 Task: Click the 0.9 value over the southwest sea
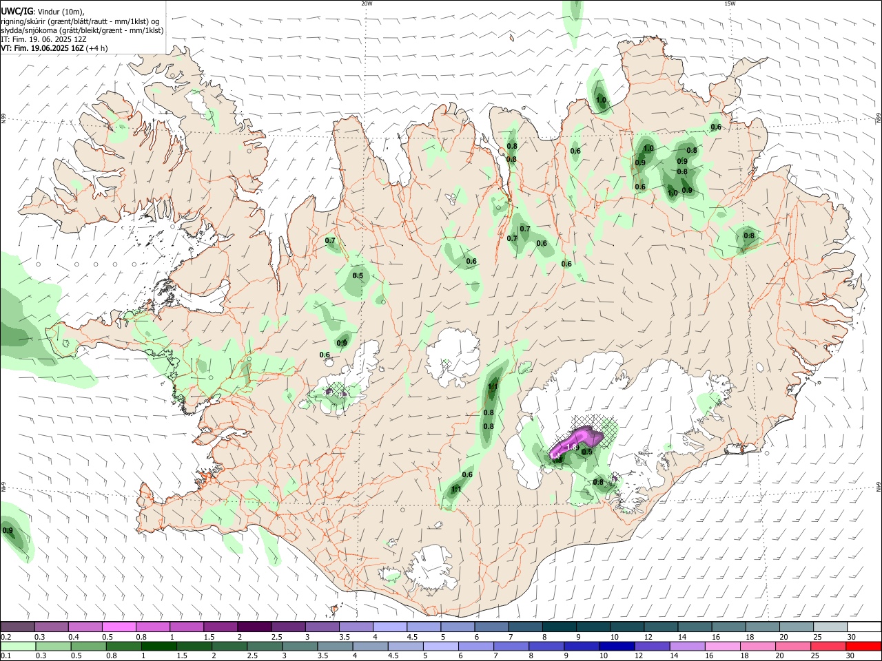[8, 531]
